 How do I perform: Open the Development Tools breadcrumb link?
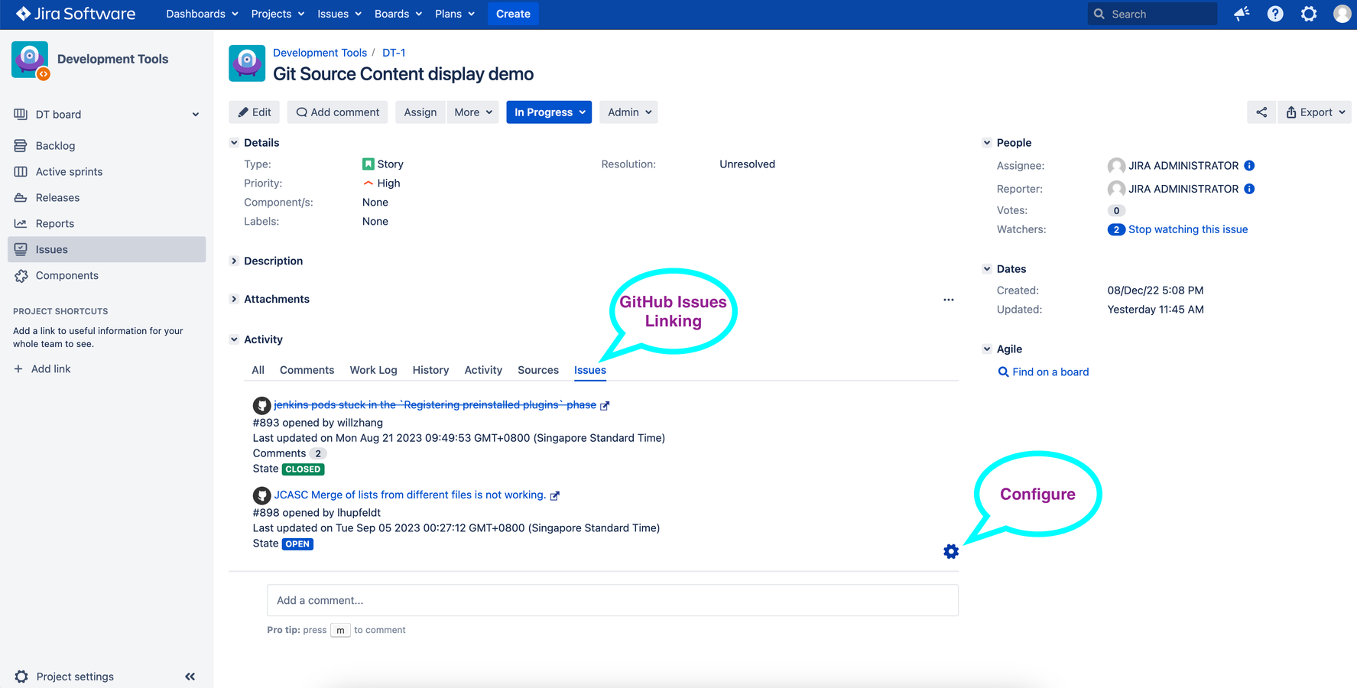coord(320,53)
